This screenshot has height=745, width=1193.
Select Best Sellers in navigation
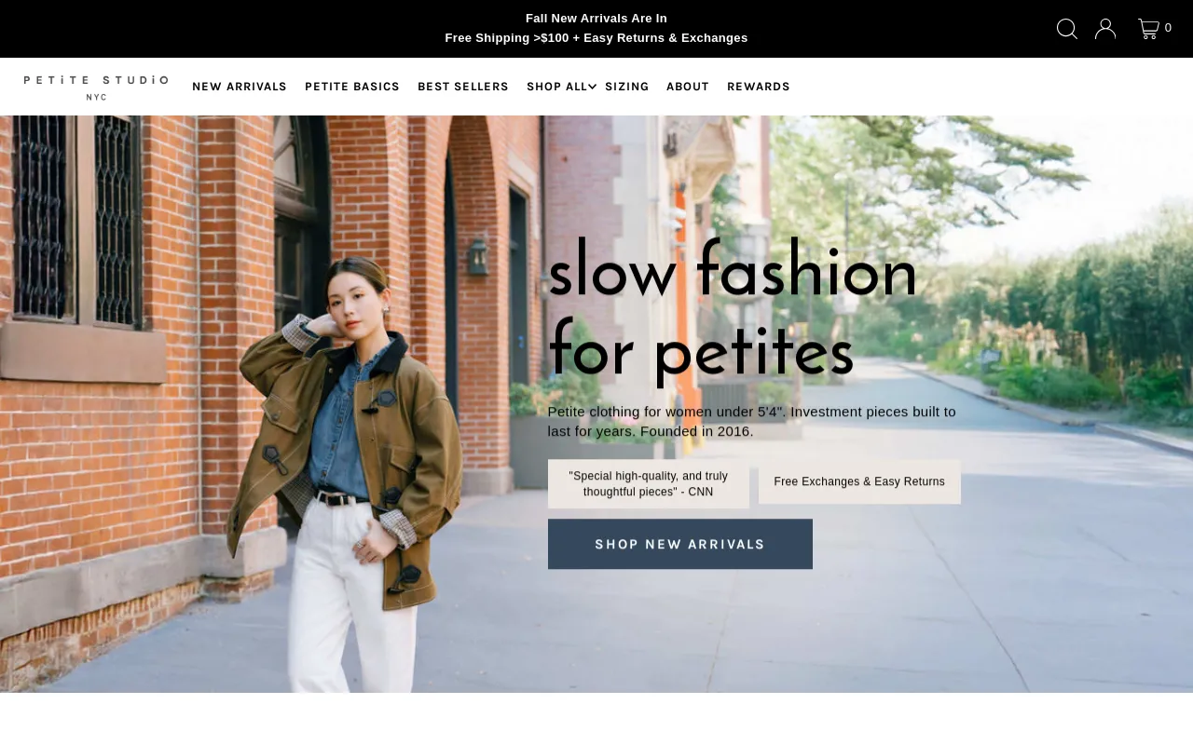coord(463,87)
